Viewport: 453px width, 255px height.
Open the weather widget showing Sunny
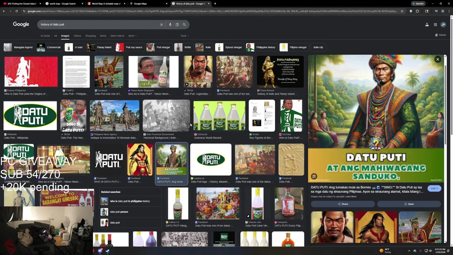[x=385, y=251]
